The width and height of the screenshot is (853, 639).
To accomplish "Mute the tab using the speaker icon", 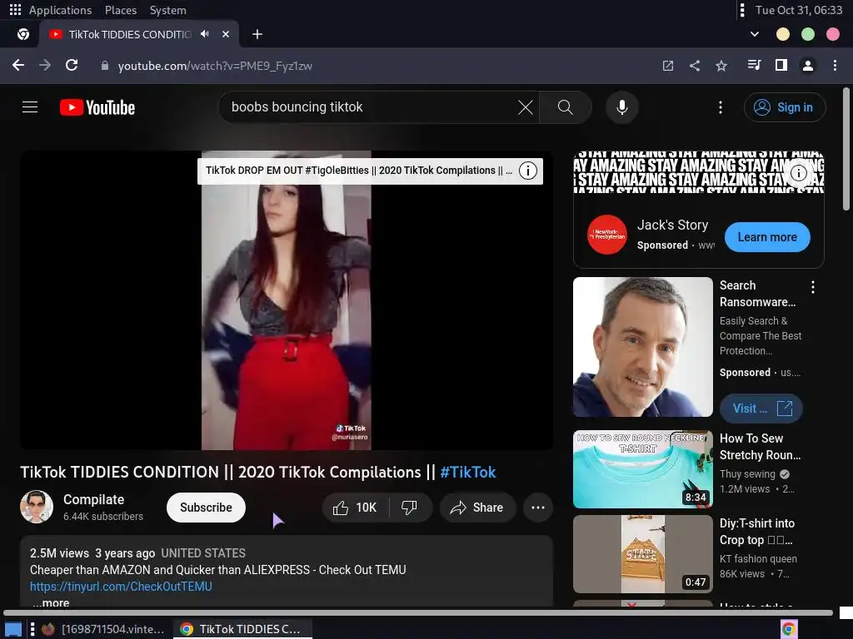I will (205, 34).
